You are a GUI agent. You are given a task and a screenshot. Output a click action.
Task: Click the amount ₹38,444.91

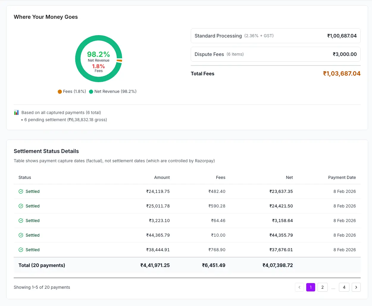pyautogui.click(x=158, y=250)
